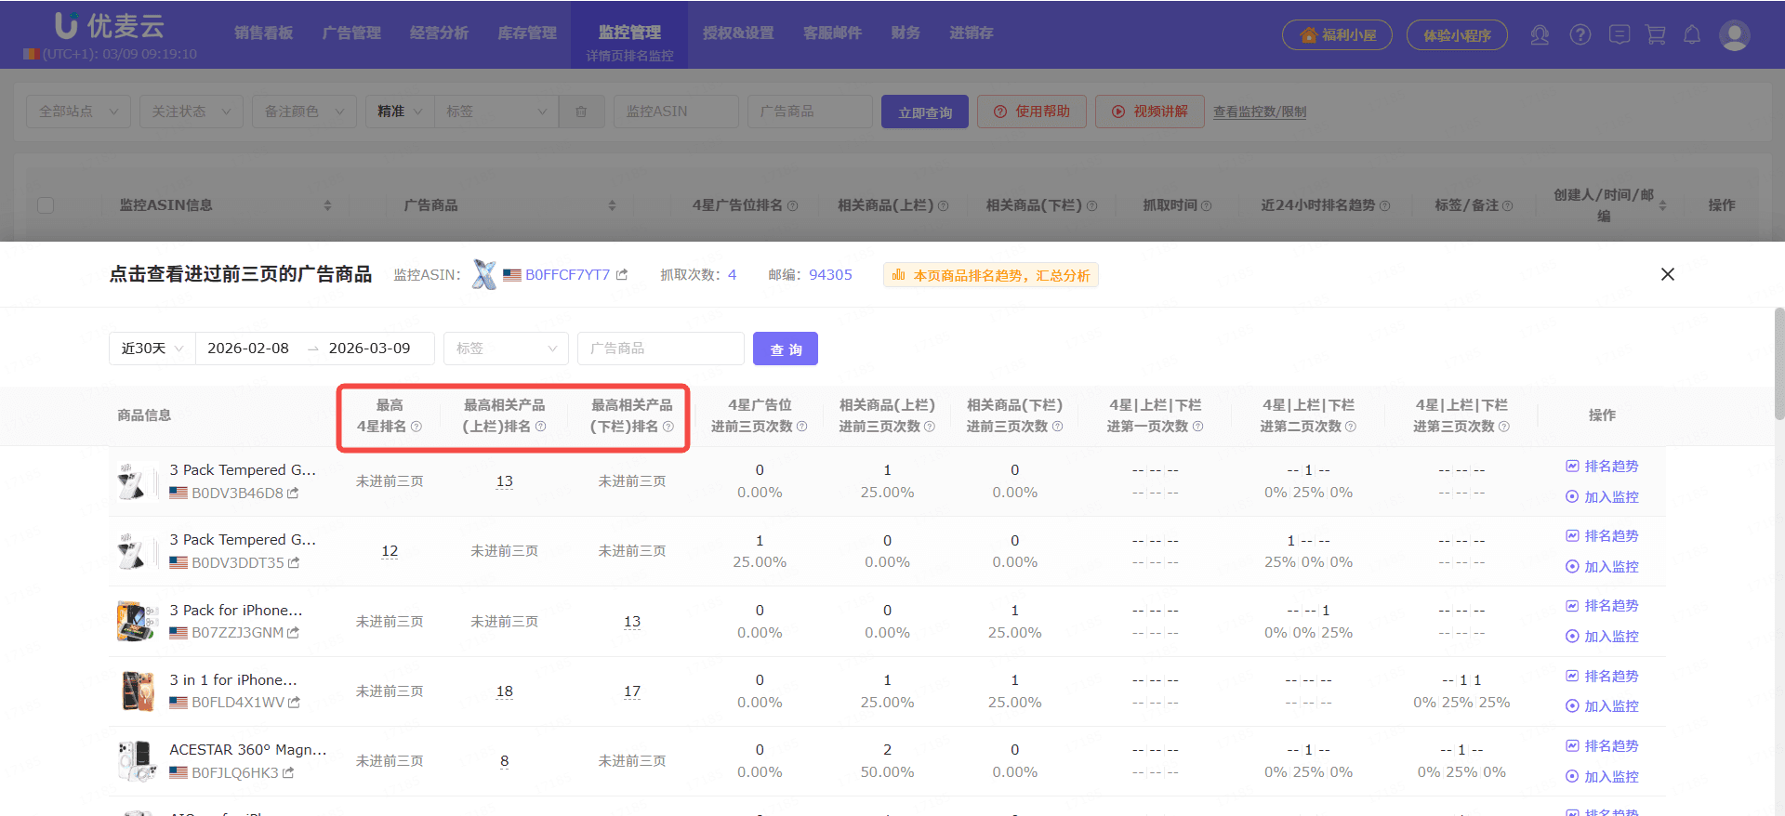Click the 优麦云 logo
The width and height of the screenshot is (1785, 816).
(110, 26)
